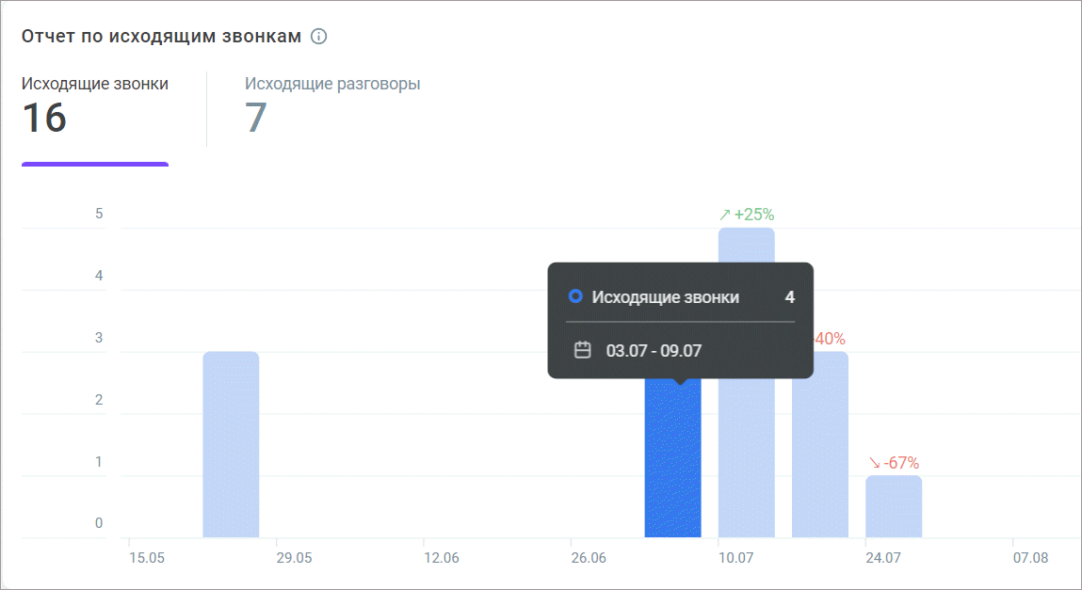Click the green up arrow near +25%
The width and height of the screenshot is (1082, 590).
click(x=724, y=215)
